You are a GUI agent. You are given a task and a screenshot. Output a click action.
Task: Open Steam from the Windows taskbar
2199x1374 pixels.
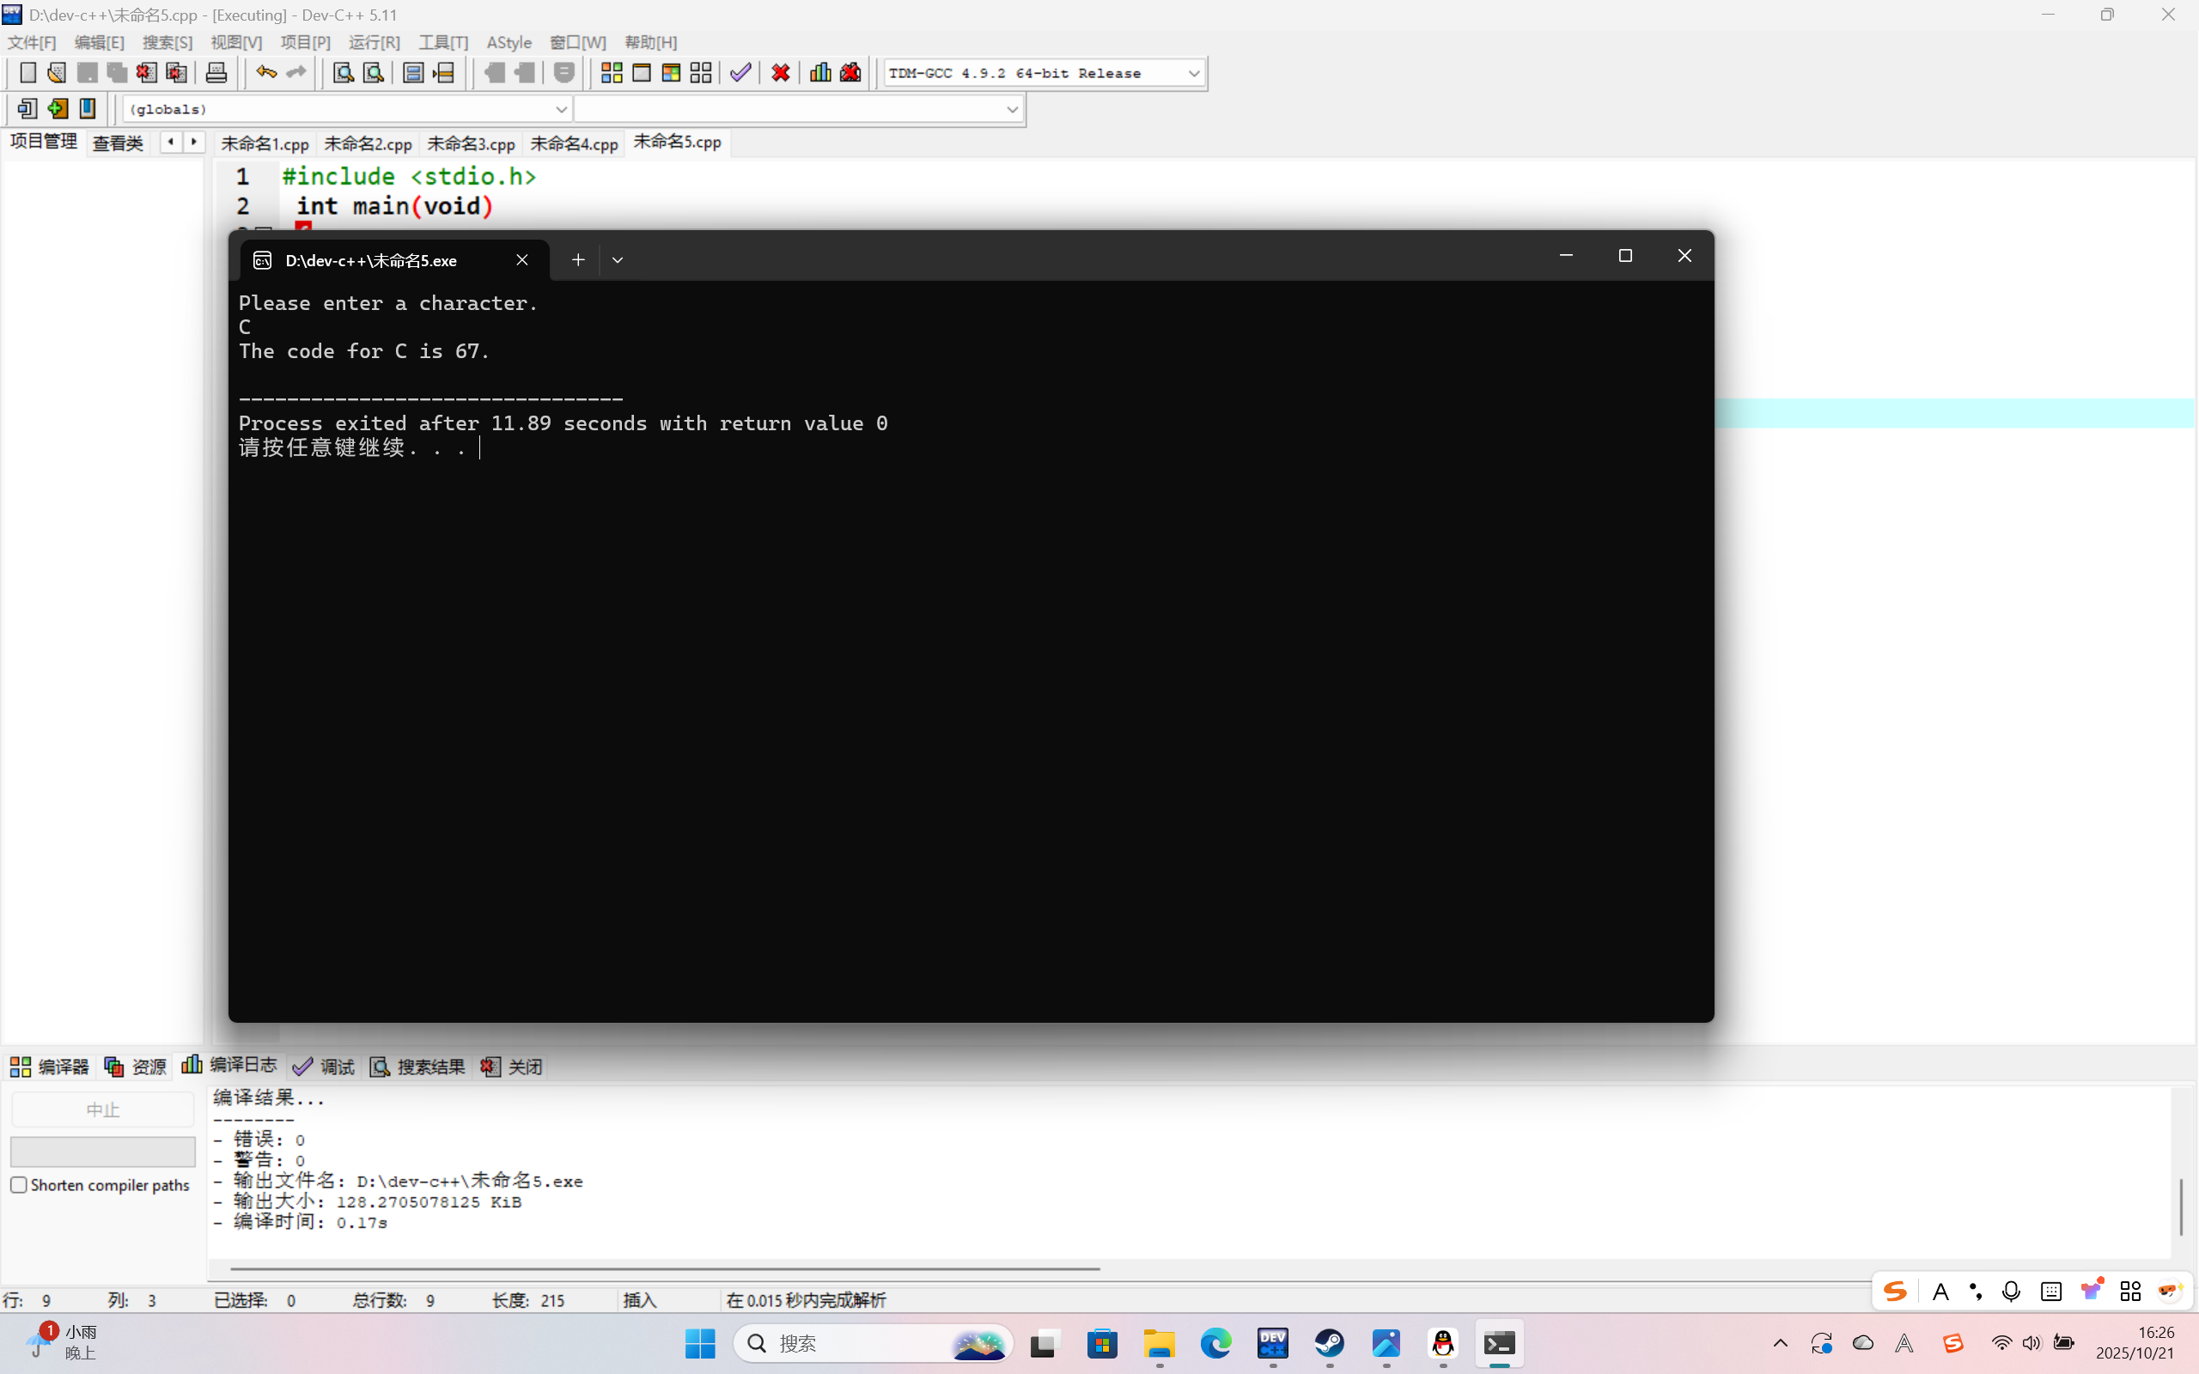coord(1330,1343)
